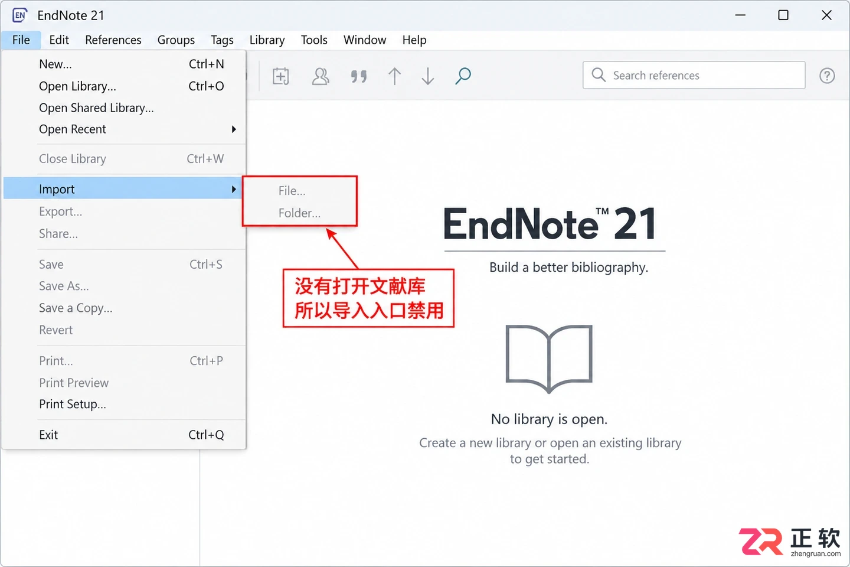The image size is (850, 567).
Task: Expand the Open Recent submenu
Action: click(x=124, y=129)
